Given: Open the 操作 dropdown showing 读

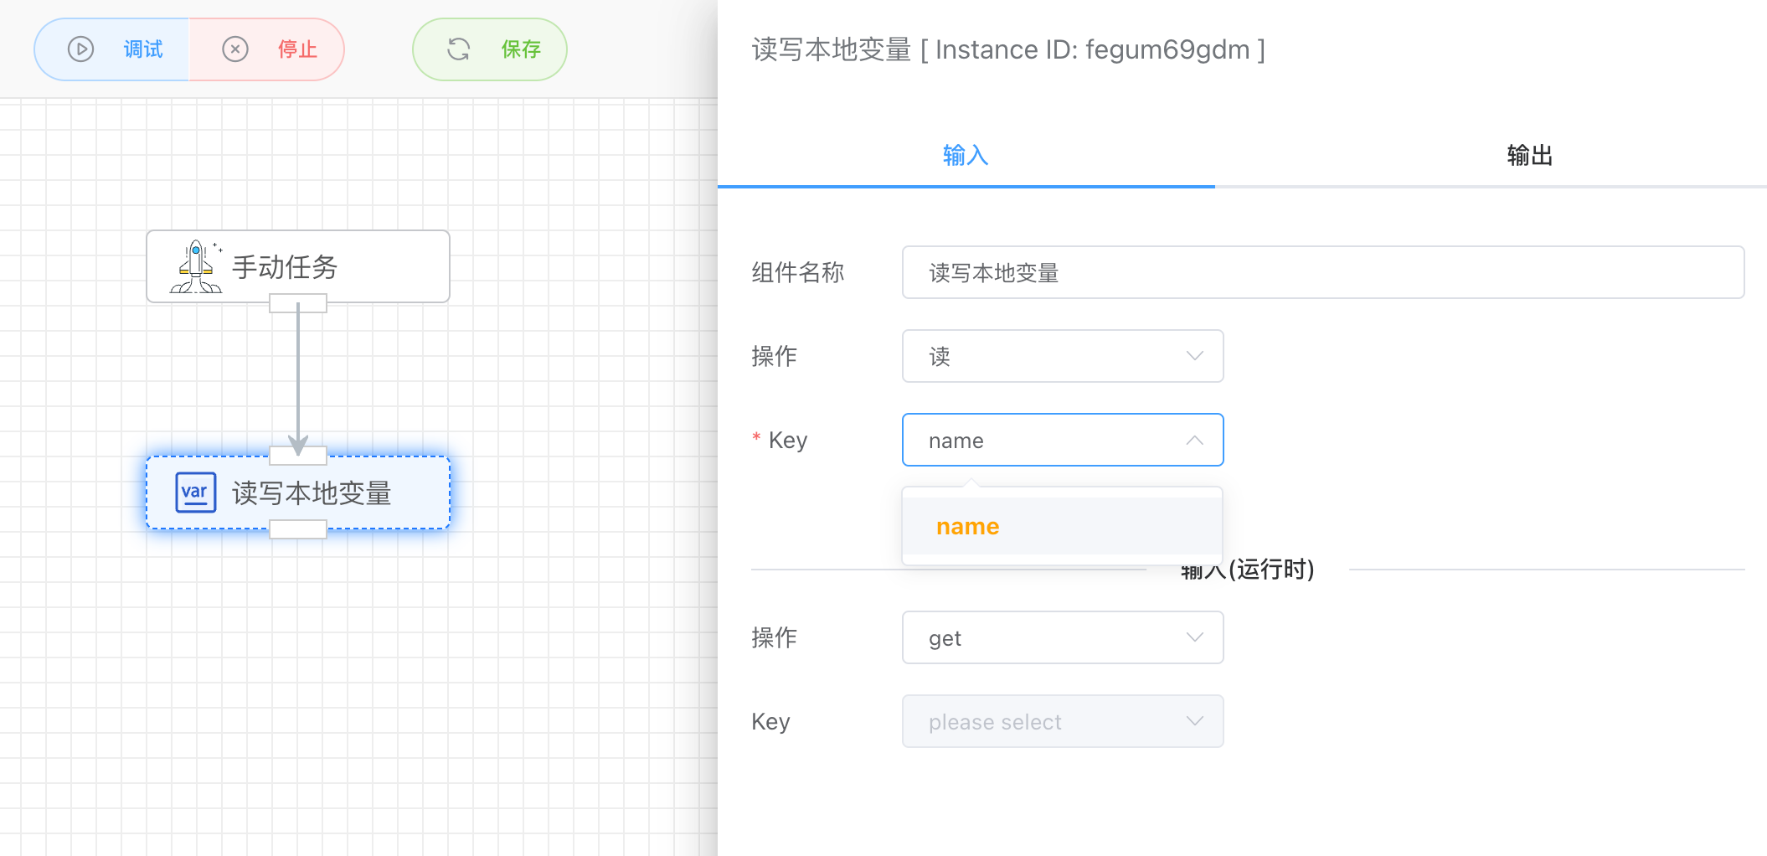Looking at the screenshot, I should (x=1062, y=357).
